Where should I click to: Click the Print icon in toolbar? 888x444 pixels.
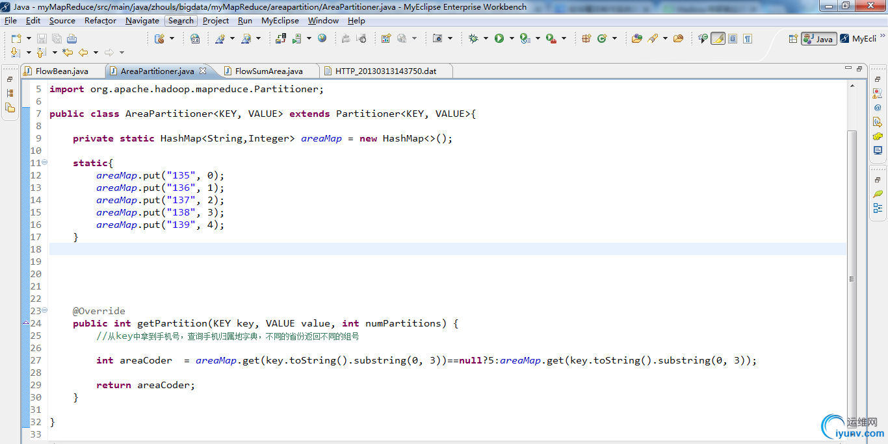tap(72, 39)
